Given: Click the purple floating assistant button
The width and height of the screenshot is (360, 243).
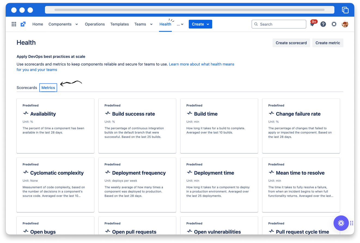Looking at the screenshot, I should point(341,223).
